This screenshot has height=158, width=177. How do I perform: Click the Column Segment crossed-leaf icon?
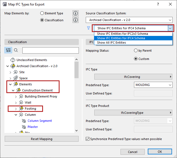24,121
